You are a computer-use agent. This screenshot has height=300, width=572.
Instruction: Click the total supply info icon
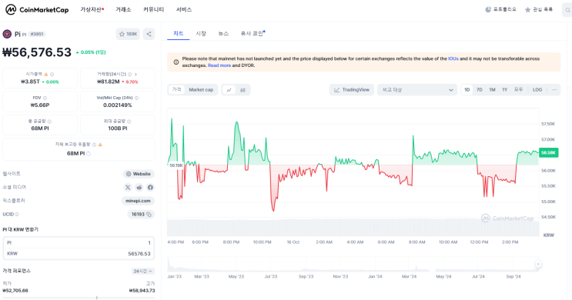[x=49, y=121]
